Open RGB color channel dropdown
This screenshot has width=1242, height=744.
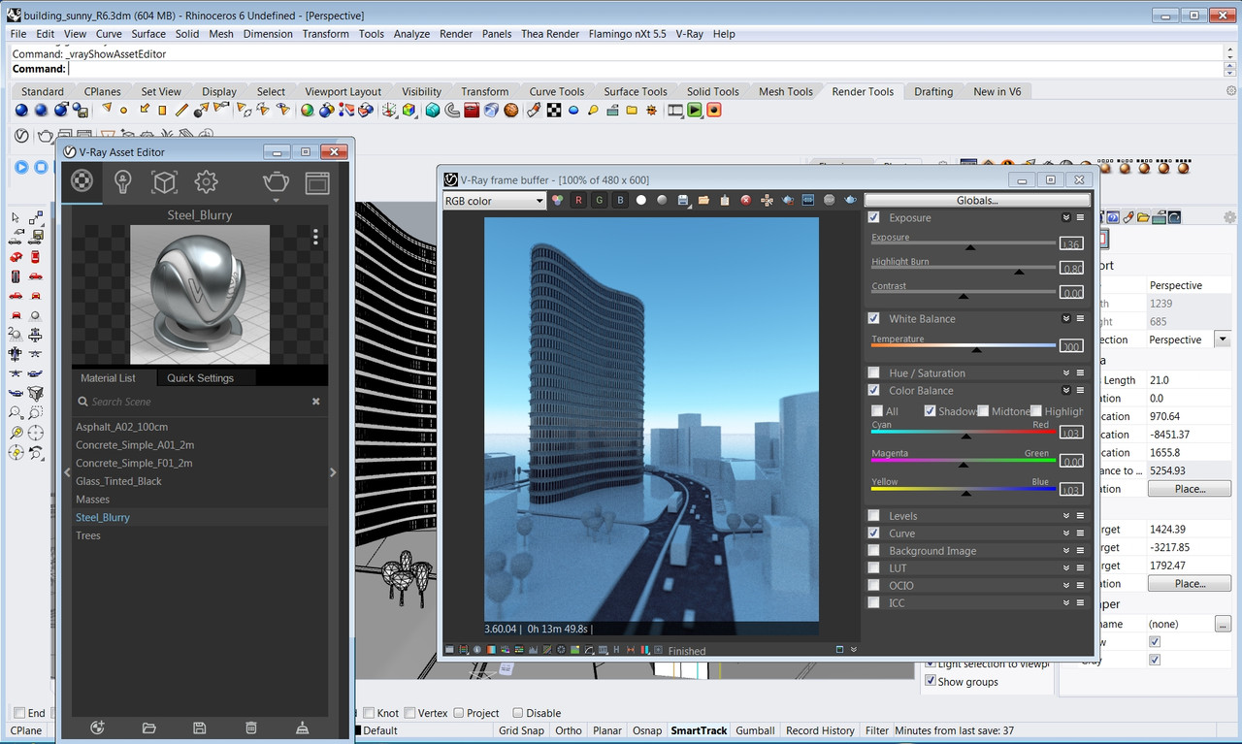[494, 201]
